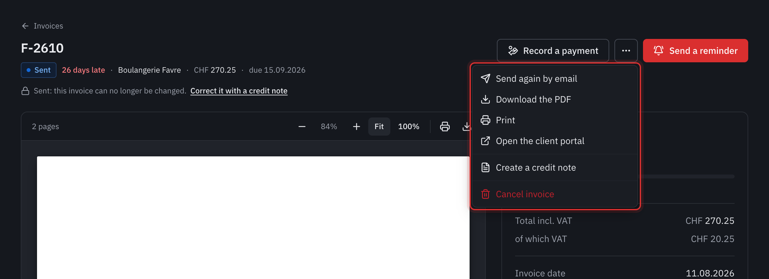769x279 pixels.
Task: Click the Boulangerie Favre client name
Action: 149,70
